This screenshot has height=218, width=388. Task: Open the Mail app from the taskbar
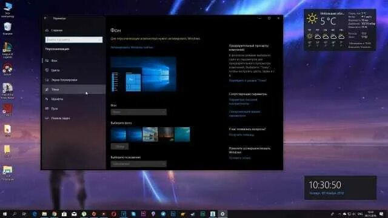(74, 214)
